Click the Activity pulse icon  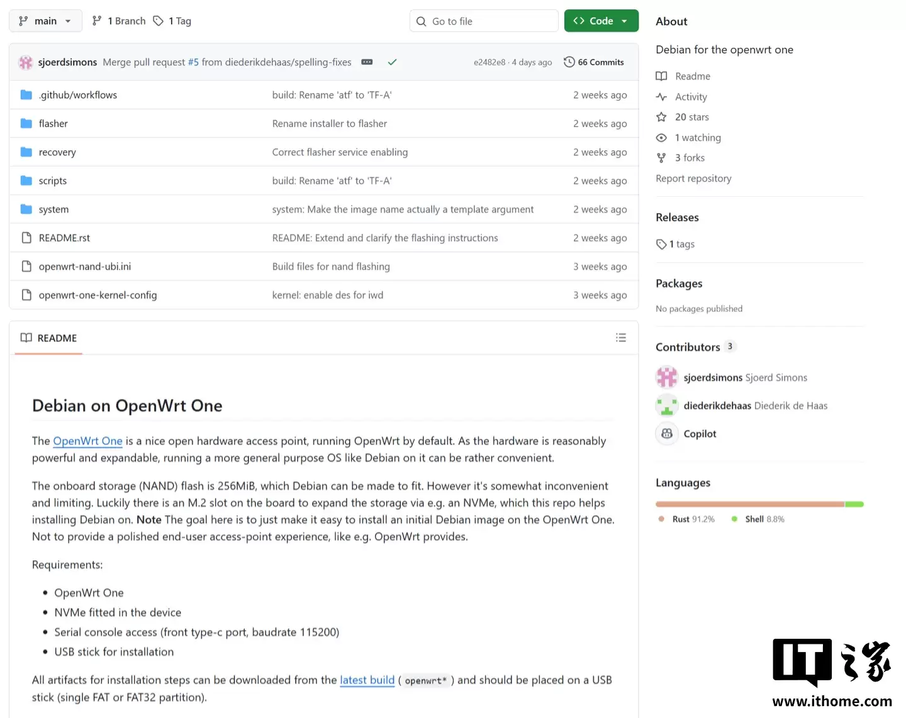[661, 97]
